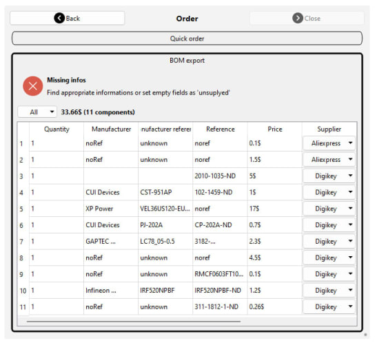Click the 17$ price cell
The height and width of the screenshot is (345, 377).
(275, 209)
